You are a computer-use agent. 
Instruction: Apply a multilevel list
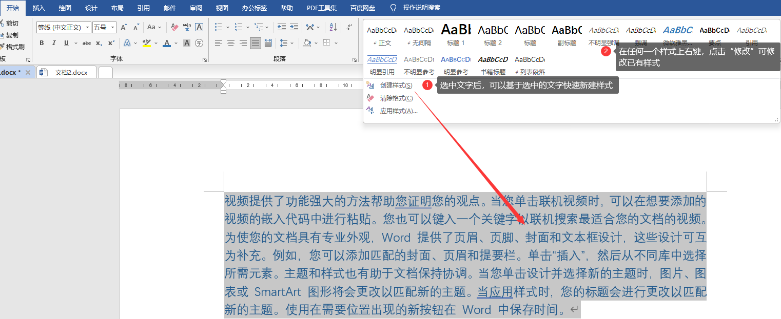[258, 28]
